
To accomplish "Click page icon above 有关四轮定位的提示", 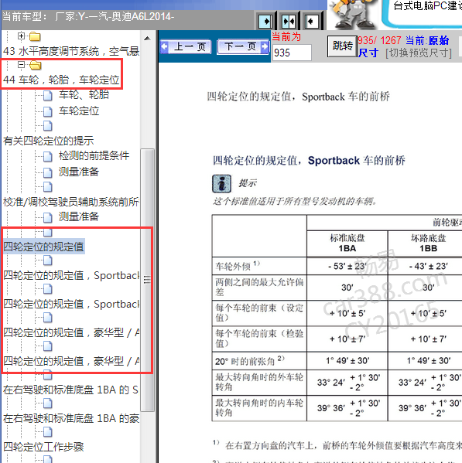I will click(x=47, y=126).
